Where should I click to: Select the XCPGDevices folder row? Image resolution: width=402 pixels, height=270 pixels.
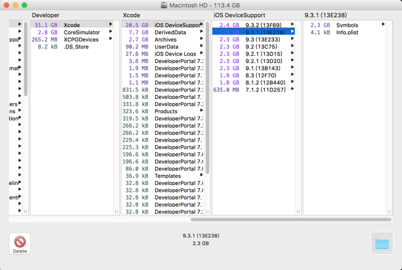click(x=72, y=39)
